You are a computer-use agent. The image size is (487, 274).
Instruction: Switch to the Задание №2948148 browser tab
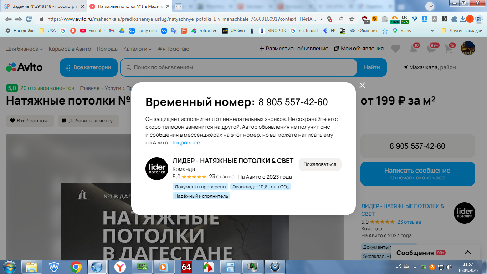point(43,6)
